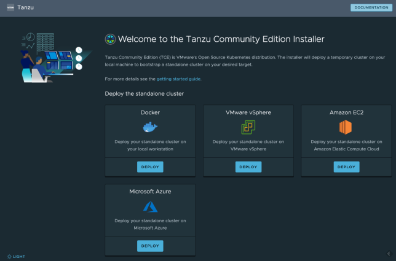Deploy standalone cluster on Amazon EC2

pos(346,167)
